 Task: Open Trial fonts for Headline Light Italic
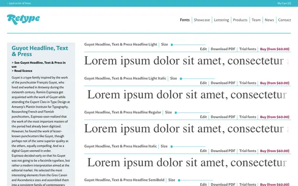(x=248, y=83)
